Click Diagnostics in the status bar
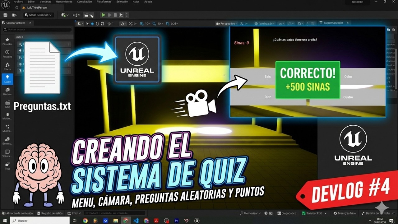Screen dimensions: 398x224 (x=287, y=213)
